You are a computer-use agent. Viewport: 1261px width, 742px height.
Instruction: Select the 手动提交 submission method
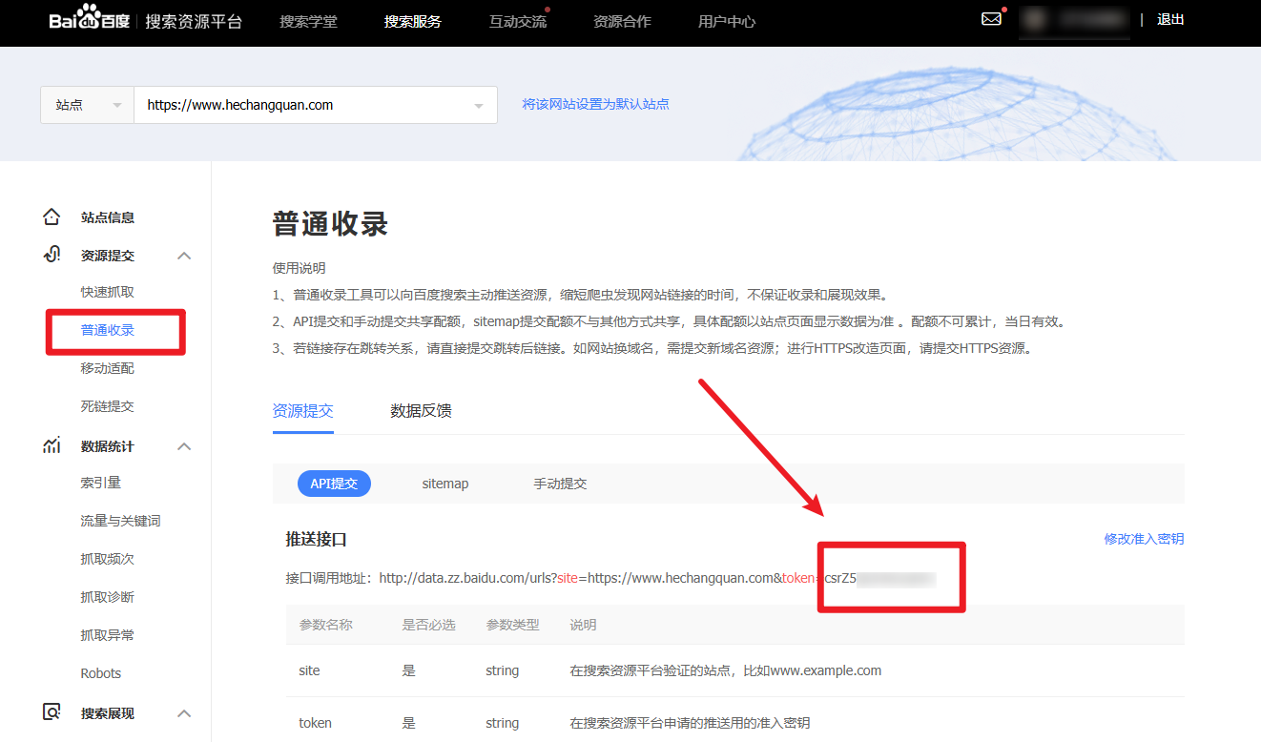(560, 484)
